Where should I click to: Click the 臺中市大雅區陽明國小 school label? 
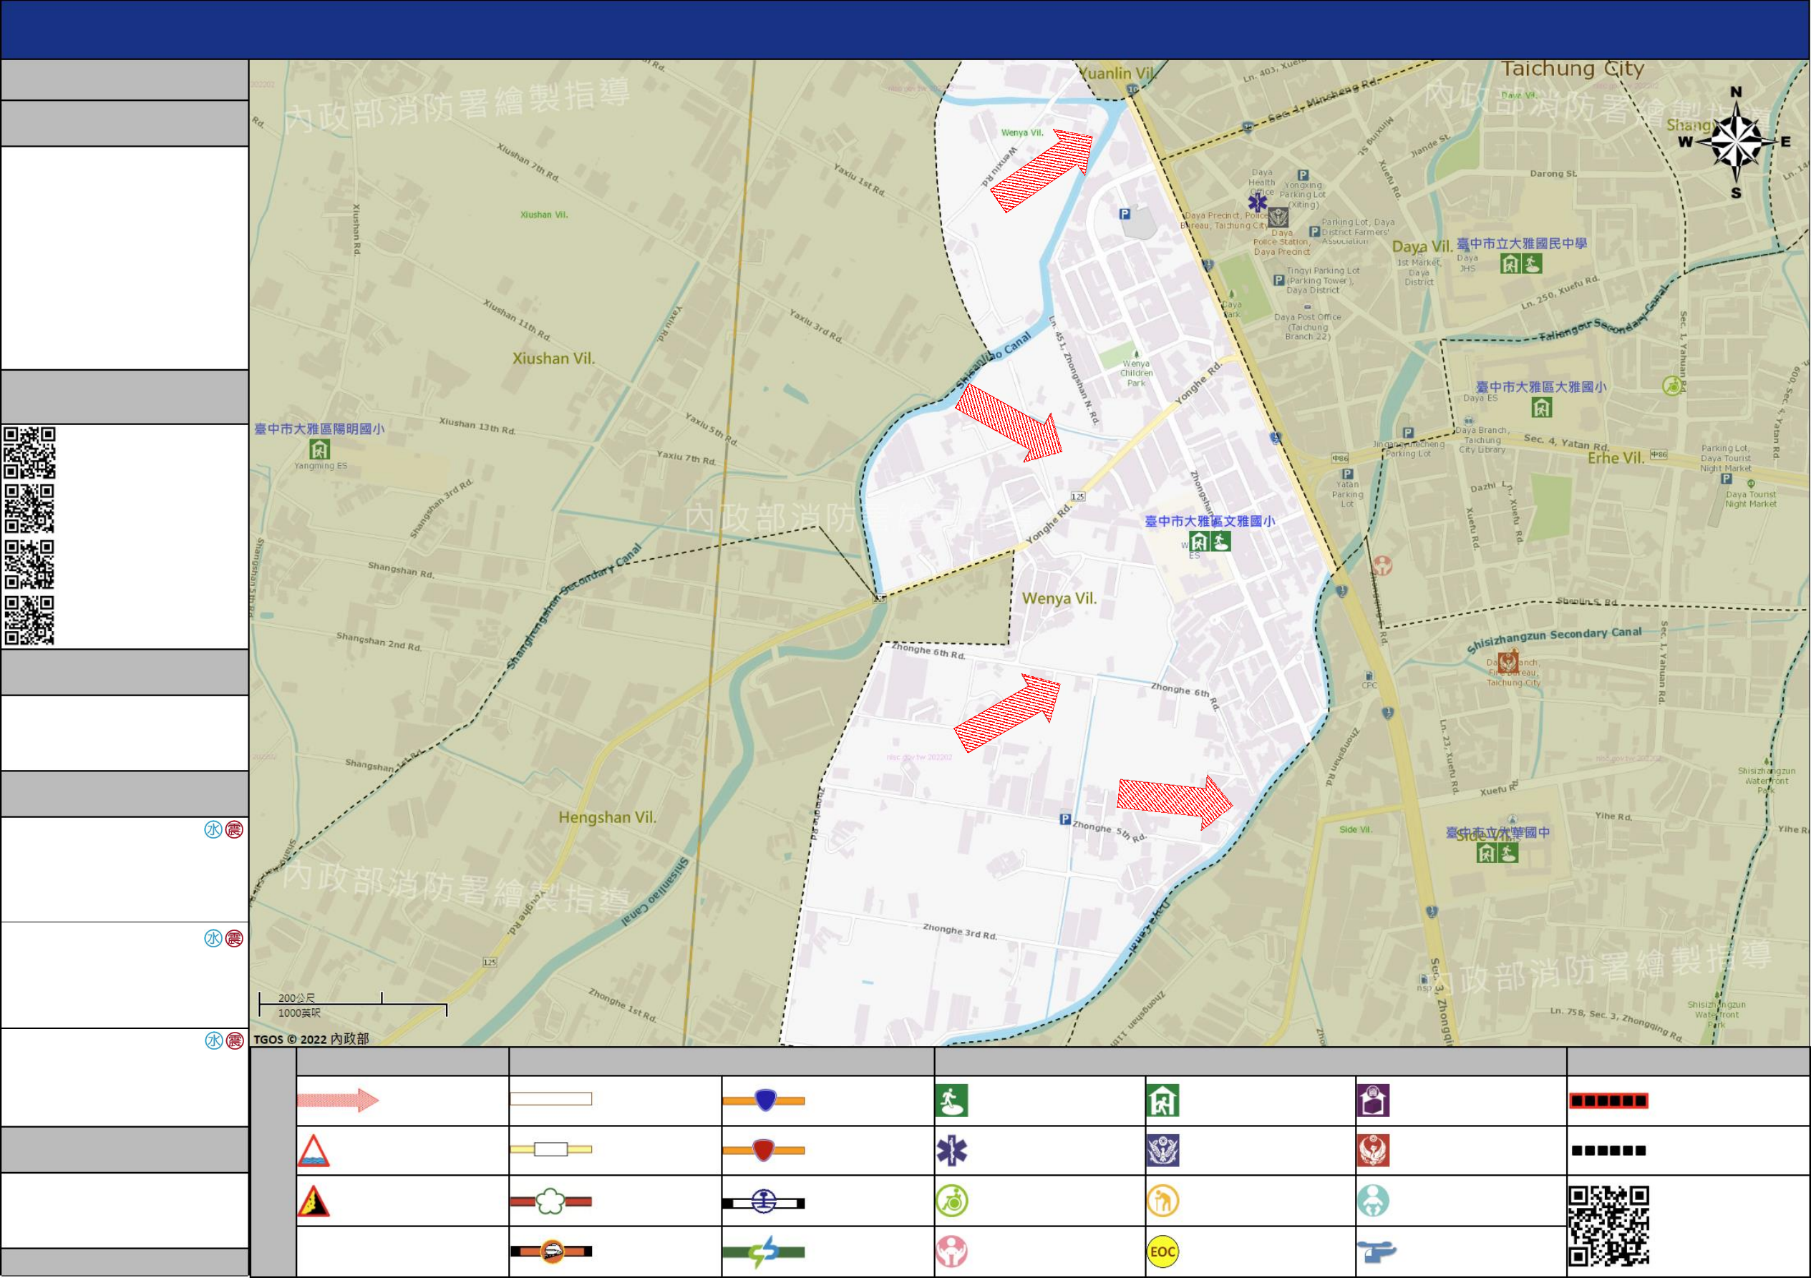(319, 429)
